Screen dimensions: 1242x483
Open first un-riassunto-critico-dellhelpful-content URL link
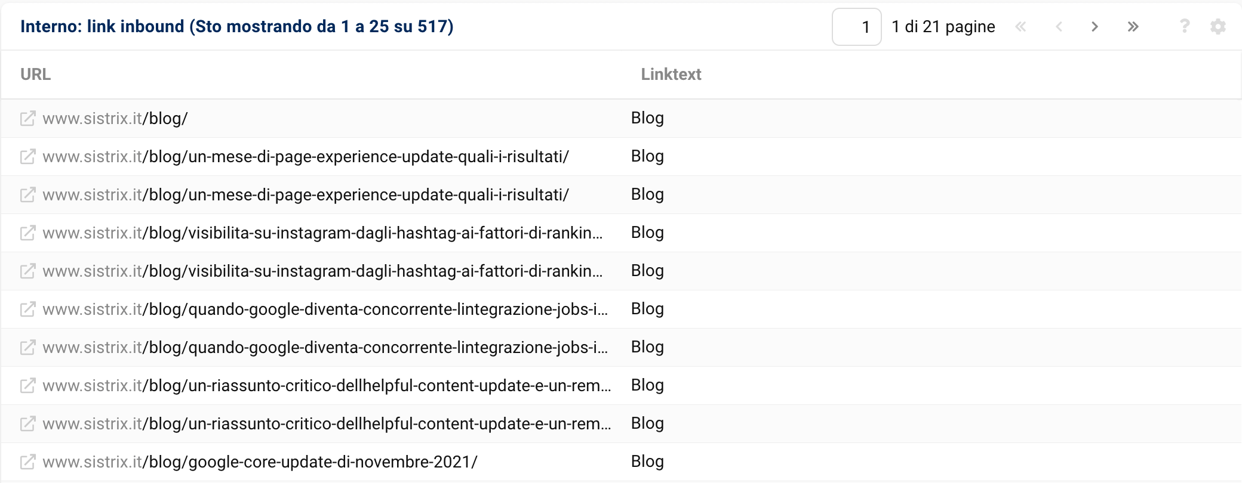[x=327, y=385]
